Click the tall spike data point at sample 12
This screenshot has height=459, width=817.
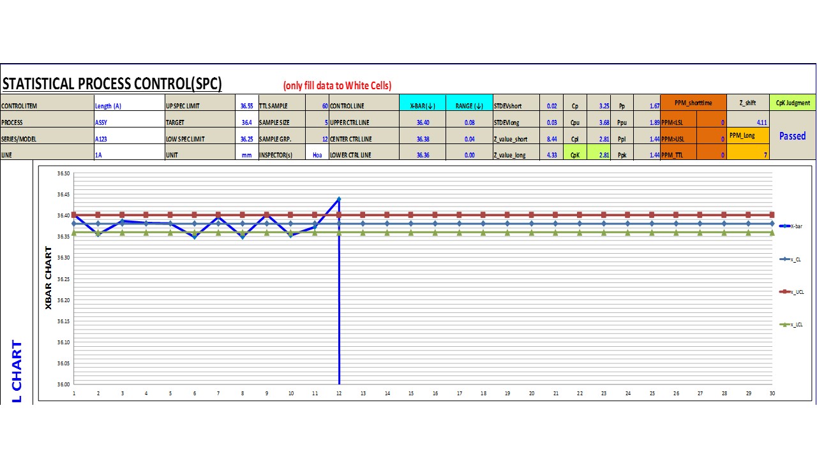[x=339, y=198]
